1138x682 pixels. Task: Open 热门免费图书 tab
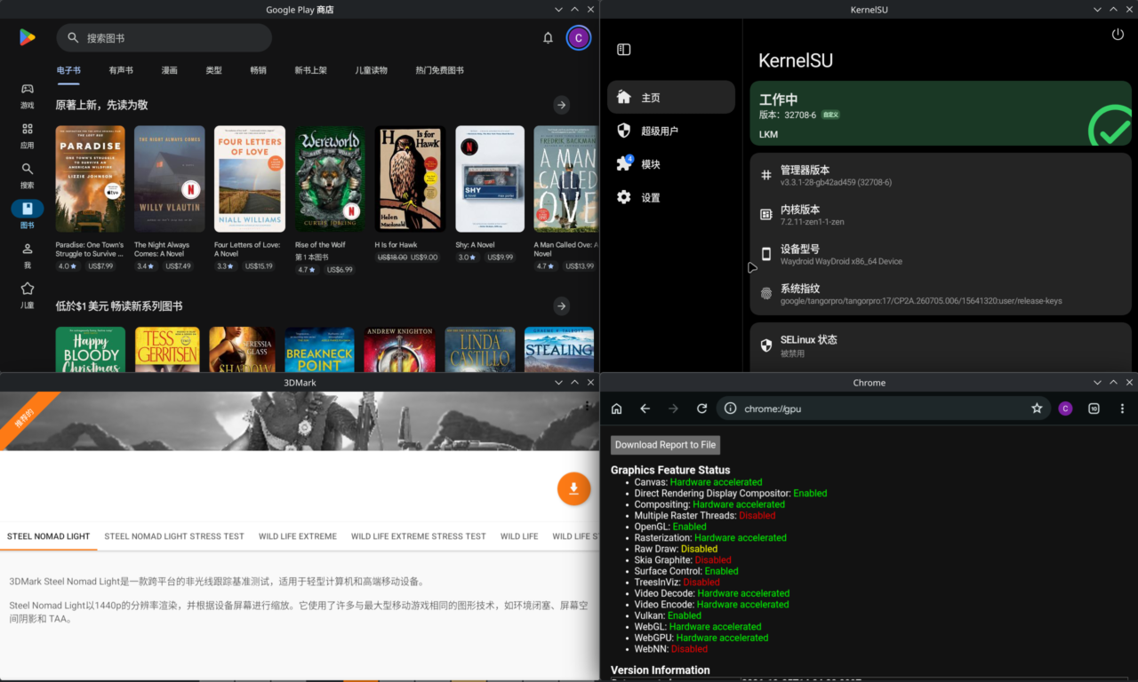(439, 70)
